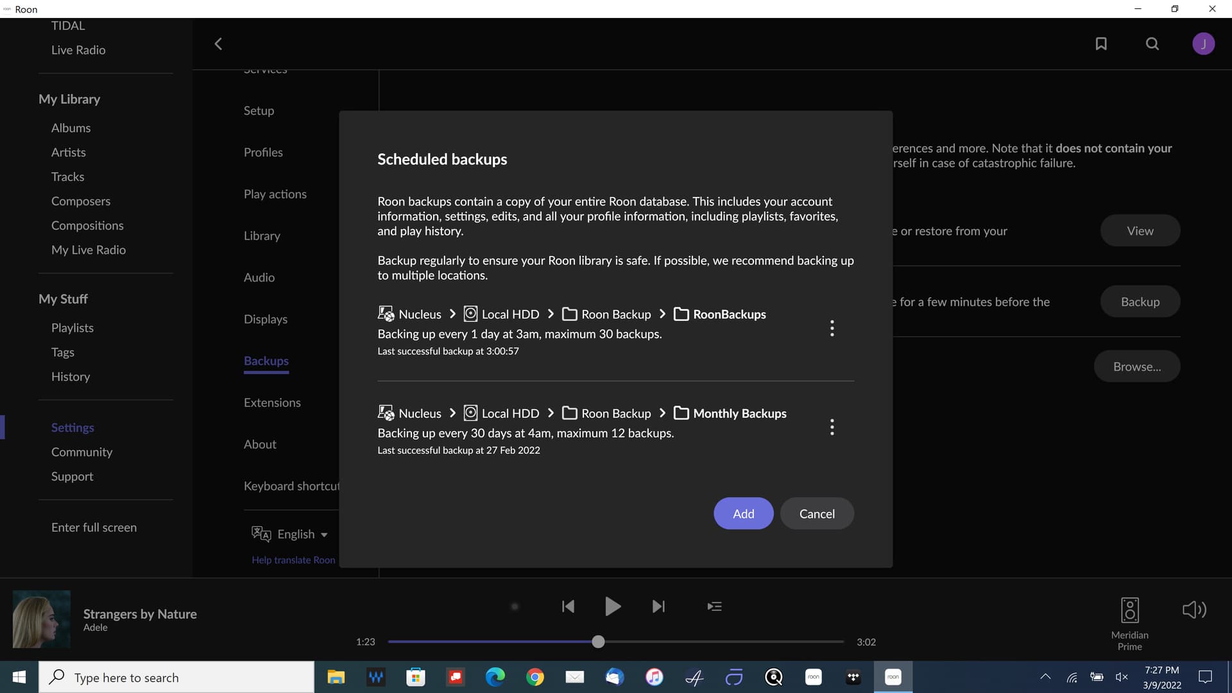1232x693 pixels.
Task: Click the Backup button
Action: click(1140, 302)
